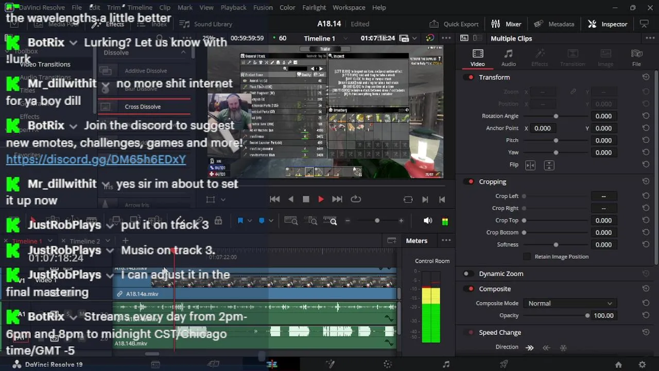Toggle the Inspector panel button
This screenshot has width=659, height=371.
[x=608, y=24]
